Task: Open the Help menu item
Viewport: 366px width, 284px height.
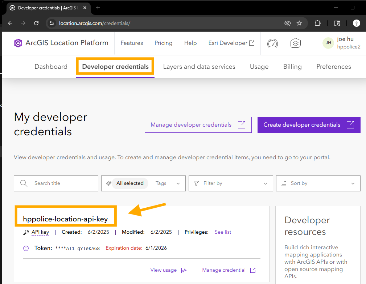Action: click(190, 43)
